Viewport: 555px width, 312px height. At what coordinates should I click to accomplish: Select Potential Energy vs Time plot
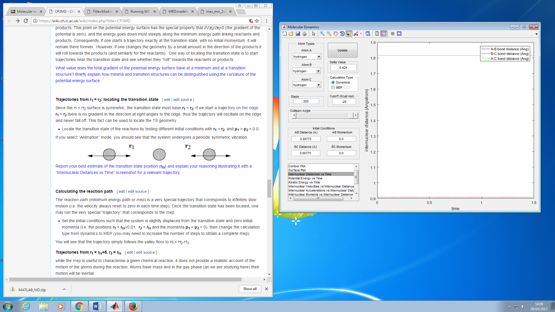(x=305, y=178)
